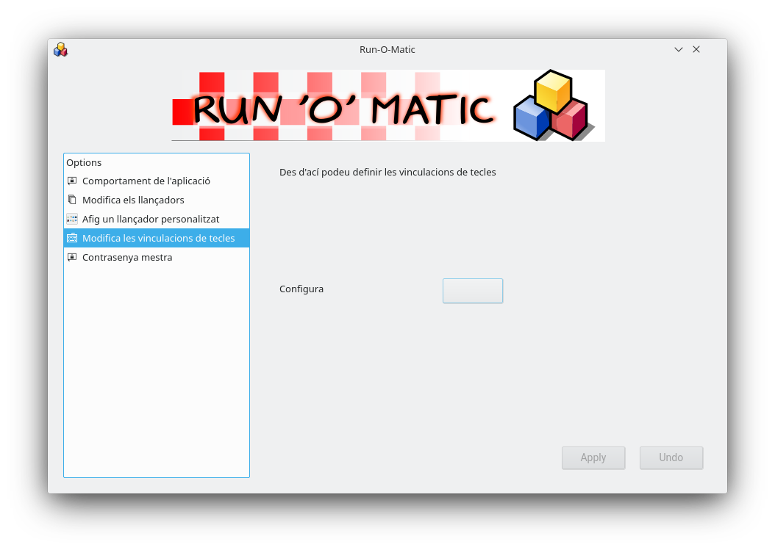The image size is (775, 550).
Task: Click the Run-O-Matic cubes icon in title bar
Action: tap(61, 49)
